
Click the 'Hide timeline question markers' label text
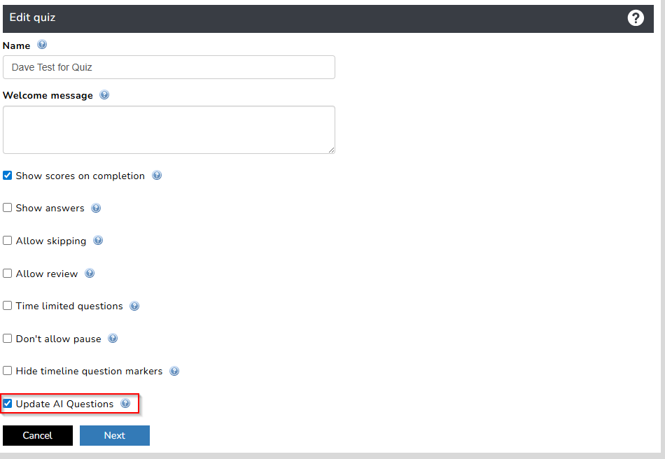click(x=89, y=372)
